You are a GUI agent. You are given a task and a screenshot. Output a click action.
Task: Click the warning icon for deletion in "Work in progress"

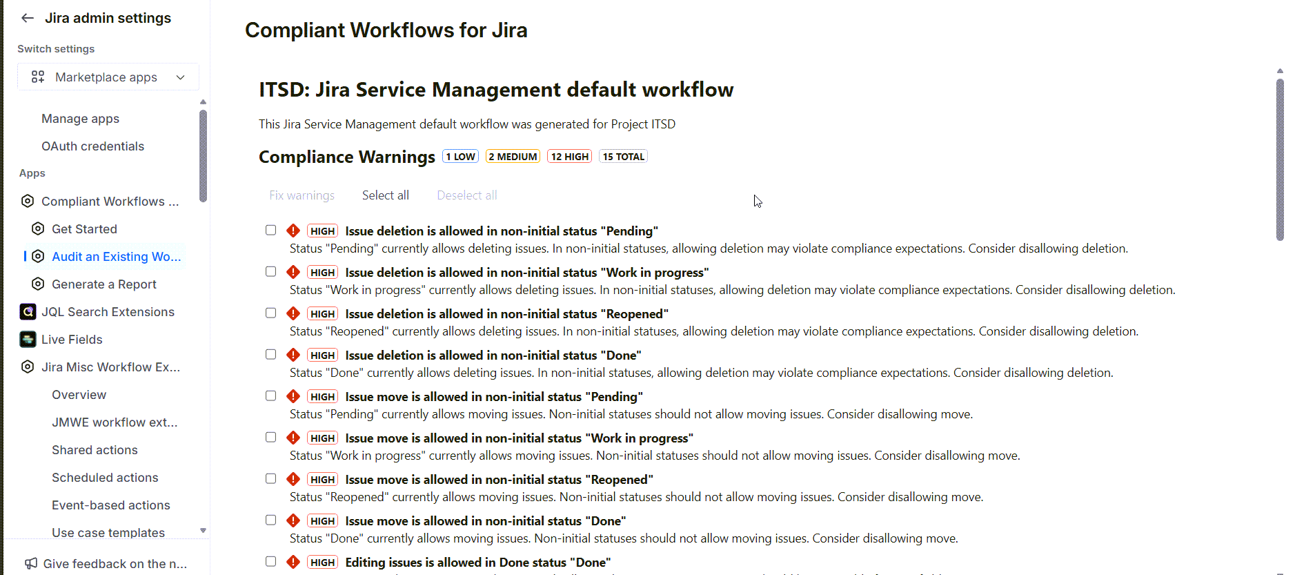tap(293, 272)
